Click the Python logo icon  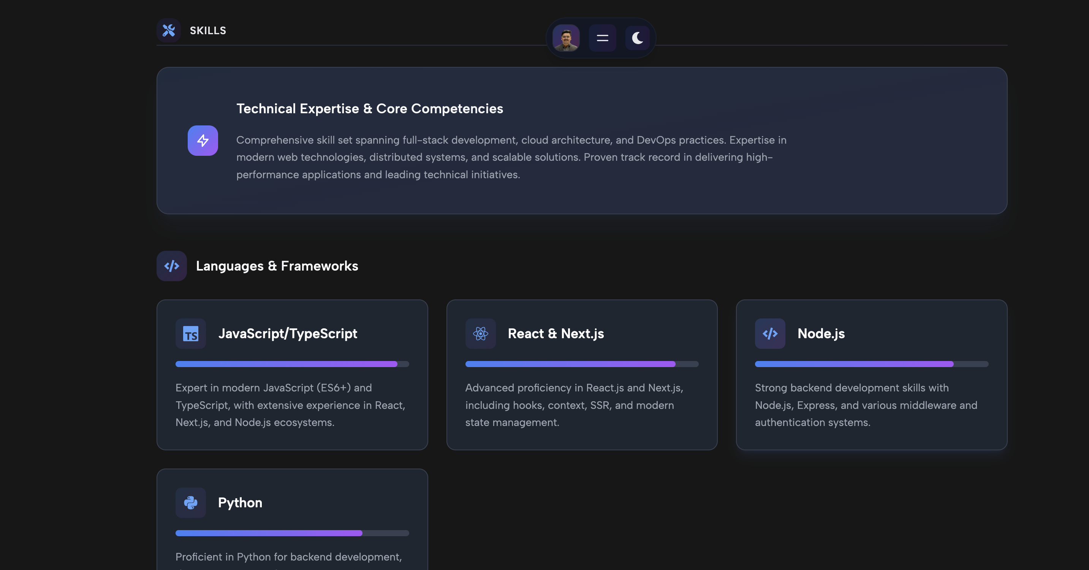click(x=191, y=503)
